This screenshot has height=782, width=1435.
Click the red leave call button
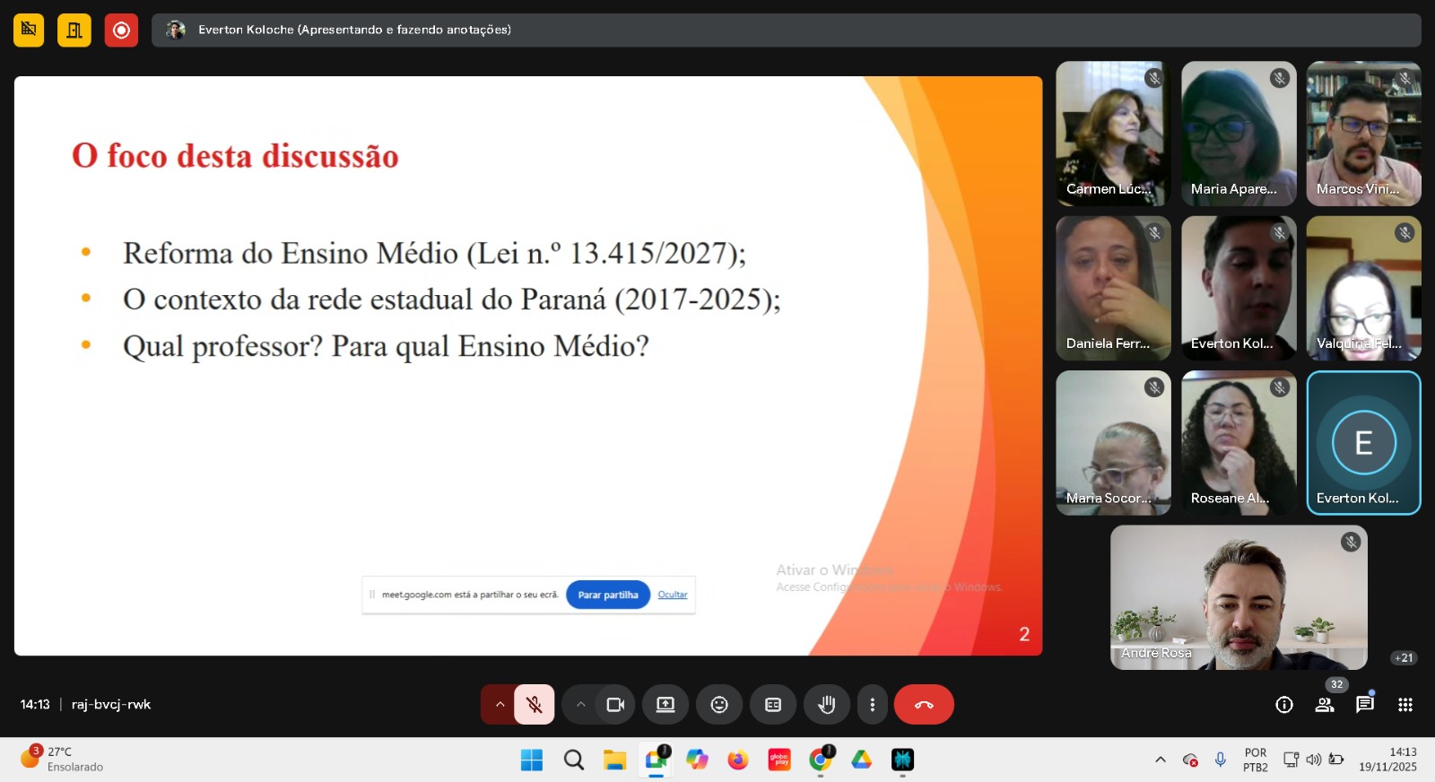[924, 705]
